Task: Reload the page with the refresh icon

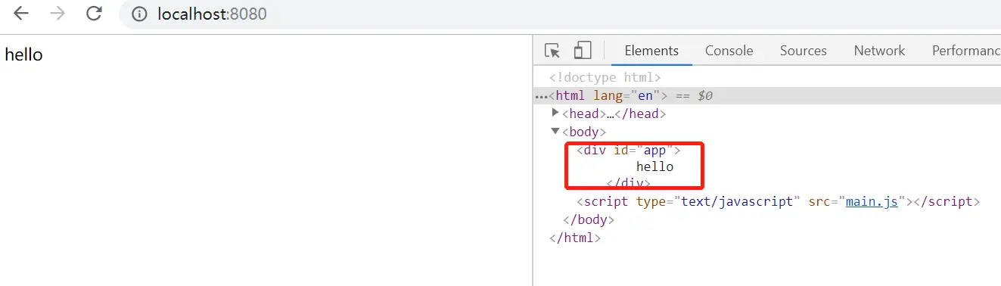Action: [x=94, y=14]
